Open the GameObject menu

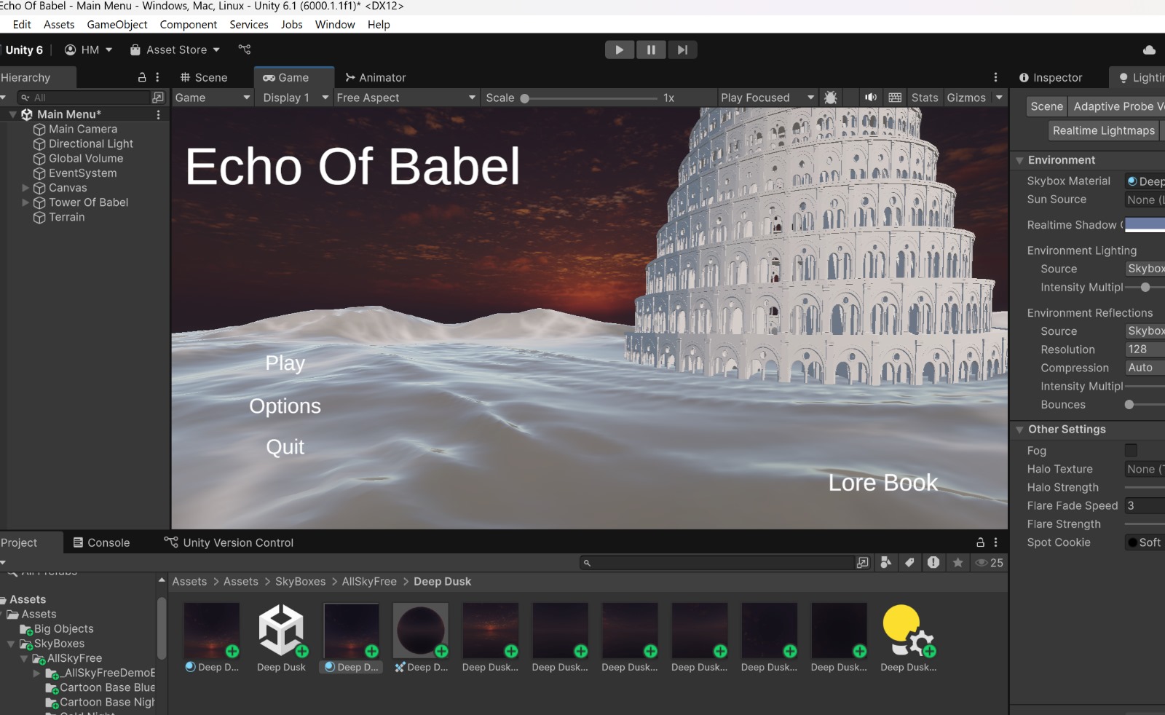(x=117, y=24)
